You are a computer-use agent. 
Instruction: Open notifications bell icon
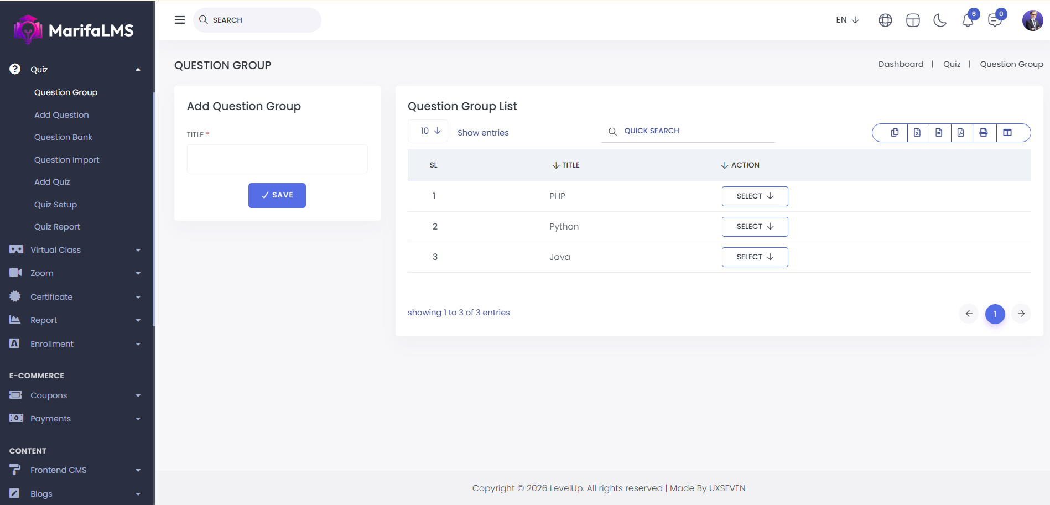pos(968,20)
